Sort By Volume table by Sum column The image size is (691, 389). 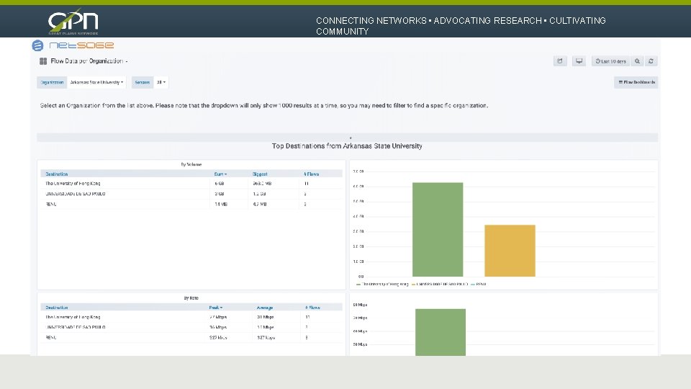tap(220, 174)
